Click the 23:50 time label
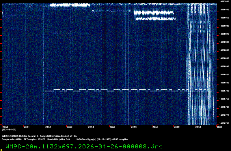This screenshot has height=151, width=231. pos(5,127)
